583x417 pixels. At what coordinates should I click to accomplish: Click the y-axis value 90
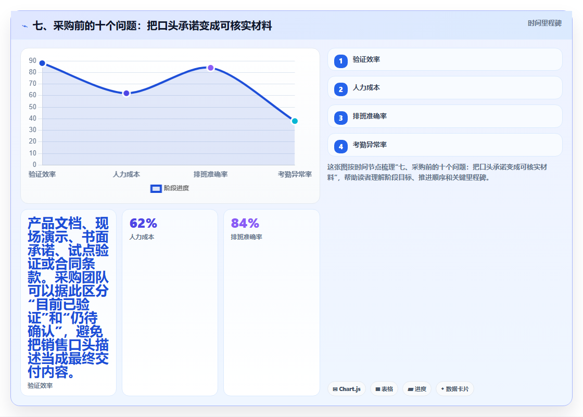click(33, 60)
